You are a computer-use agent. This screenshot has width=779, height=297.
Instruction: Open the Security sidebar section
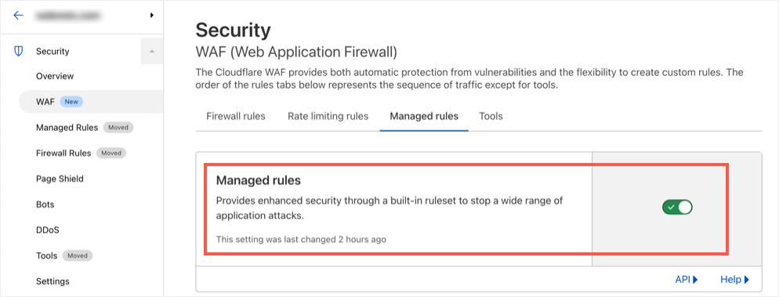pos(53,51)
